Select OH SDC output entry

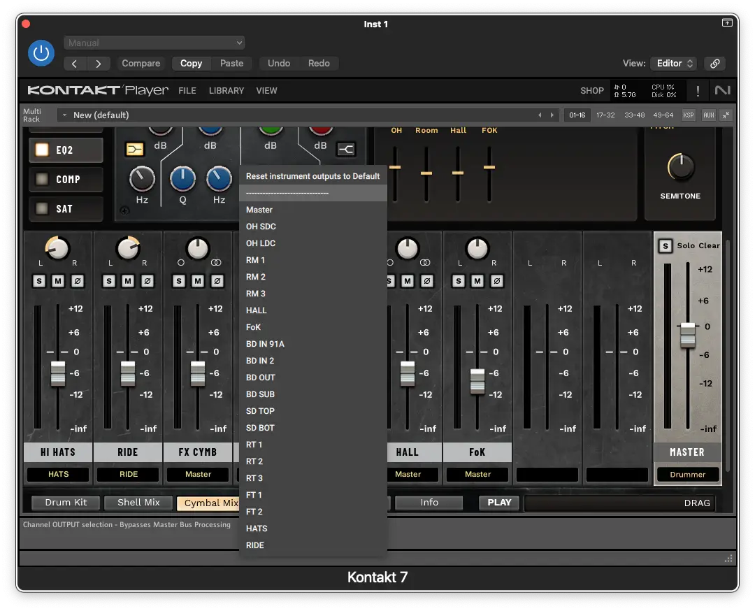tap(313, 227)
